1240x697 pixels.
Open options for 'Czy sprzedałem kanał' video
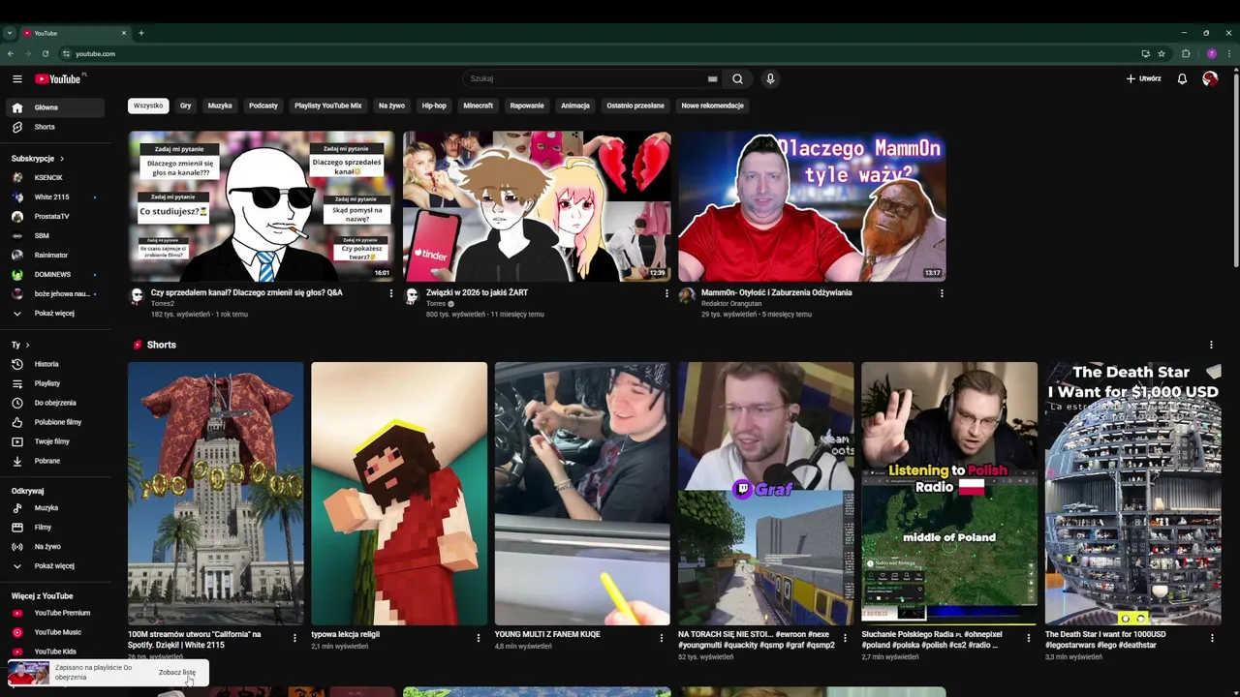(391, 293)
